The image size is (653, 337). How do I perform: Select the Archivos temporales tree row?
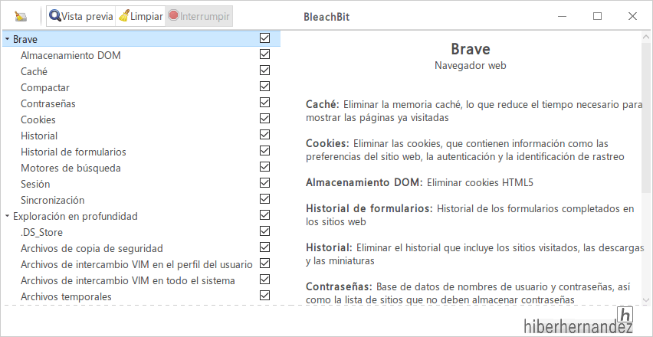click(x=141, y=296)
